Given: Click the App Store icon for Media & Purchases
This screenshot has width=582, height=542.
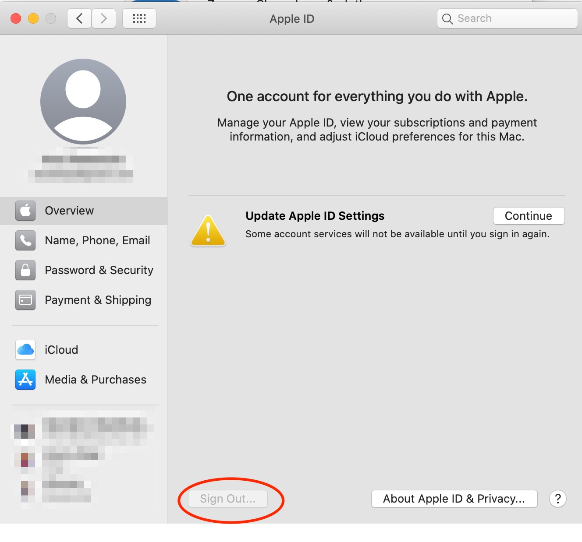Looking at the screenshot, I should (25, 380).
